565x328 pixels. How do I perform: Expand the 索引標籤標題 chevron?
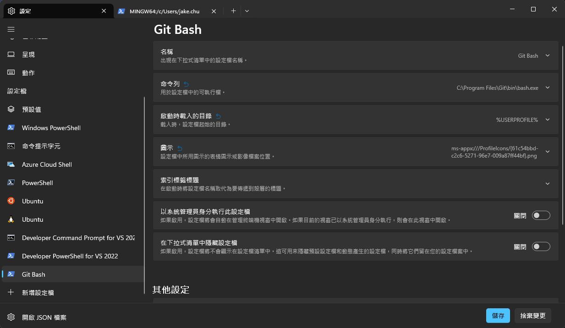[547, 184]
